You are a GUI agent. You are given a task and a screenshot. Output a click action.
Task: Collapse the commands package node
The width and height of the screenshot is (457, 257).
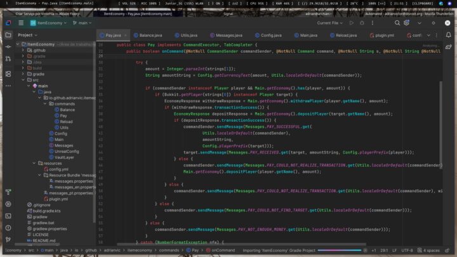point(48,103)
